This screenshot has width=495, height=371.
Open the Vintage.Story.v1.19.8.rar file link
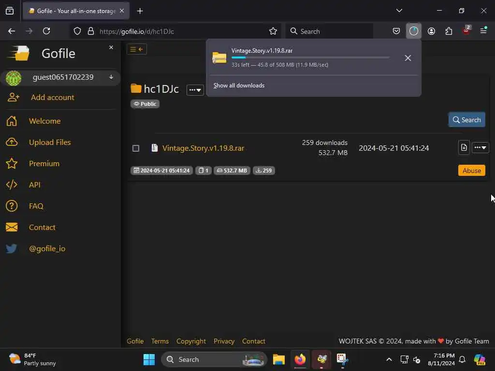204,148
